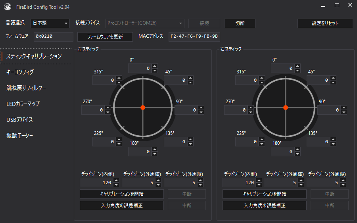Select the 左スティック 180° value field
The width and height of the screenshot is (357, 223).
tap(140, 152)
